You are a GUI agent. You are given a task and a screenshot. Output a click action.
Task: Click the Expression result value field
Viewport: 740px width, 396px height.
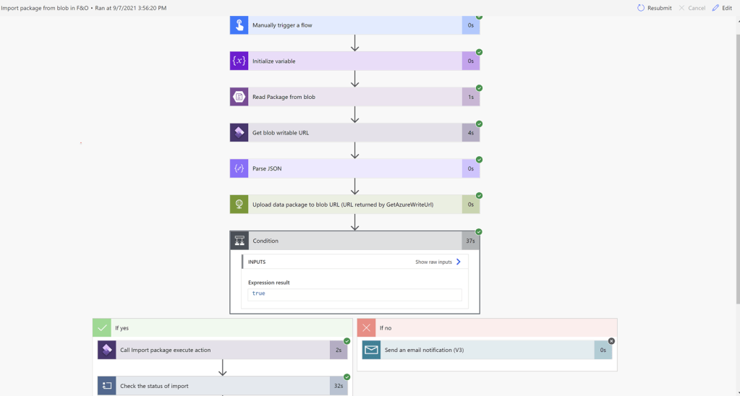[354, 294]
